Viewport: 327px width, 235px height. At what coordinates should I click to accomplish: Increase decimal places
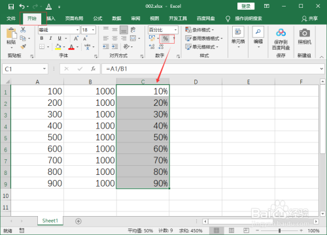point(152,46)
